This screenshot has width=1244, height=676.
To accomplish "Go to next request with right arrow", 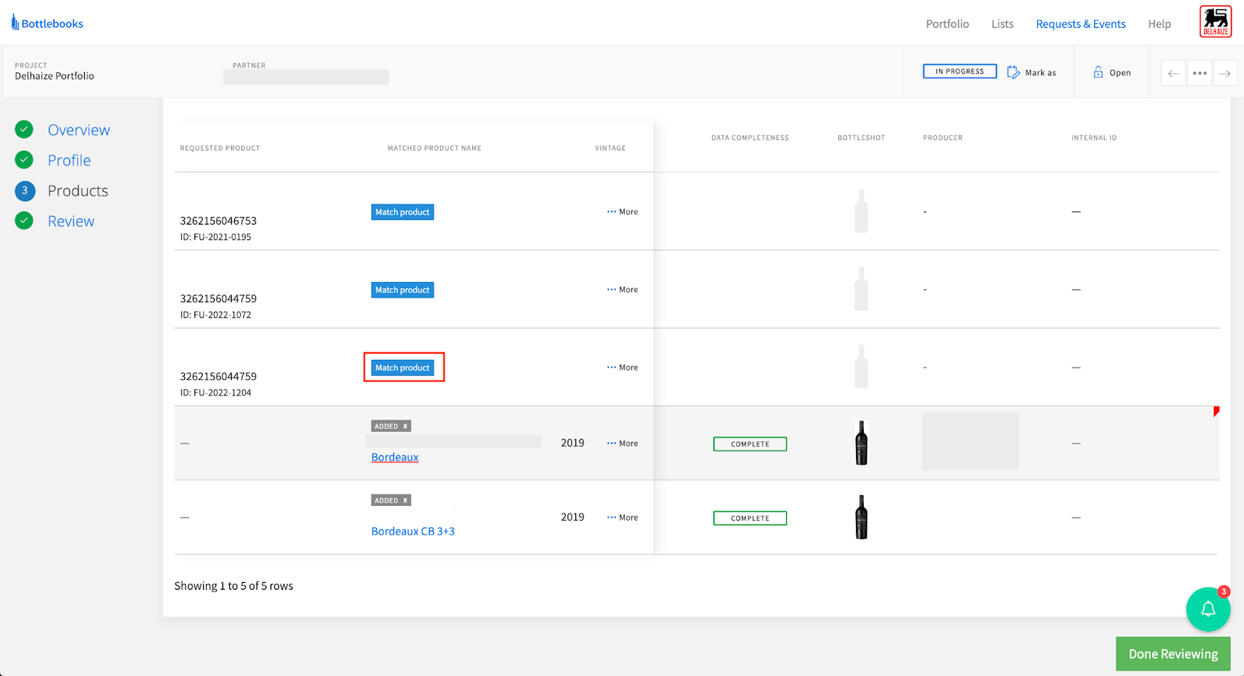I will click(x=1225, y=73).
